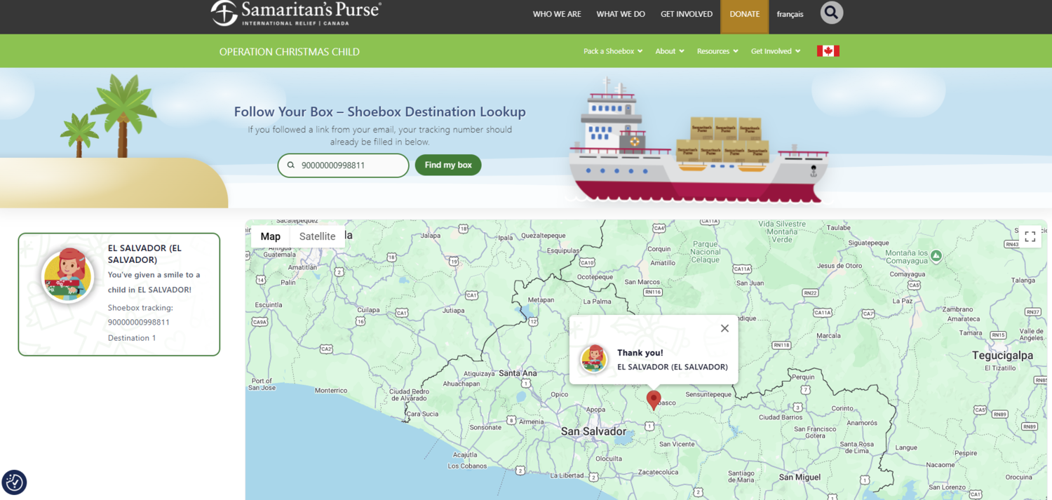Expand the green-bar Get Involved dropdown
The height and width of the screenshot is (500, 1052).
776,51
